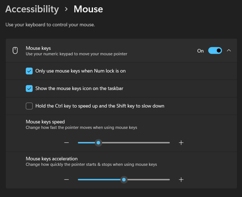242x197 pixels.
Task: Collapse the Mouse keys section chevron
Action: tap(229, 51)
